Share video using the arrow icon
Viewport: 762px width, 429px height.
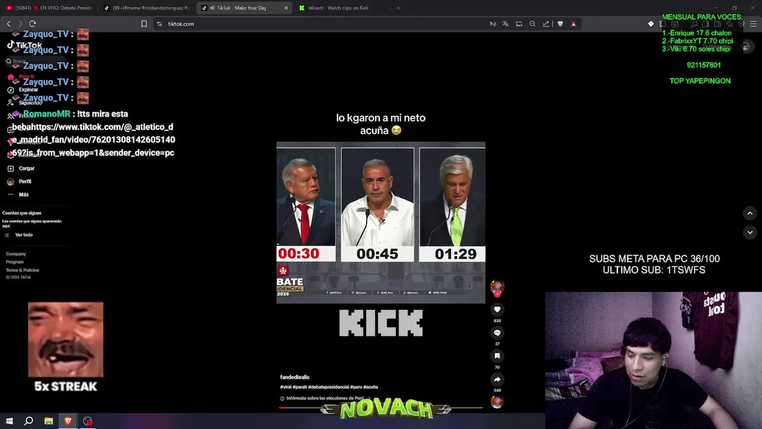tap(497, 379)
